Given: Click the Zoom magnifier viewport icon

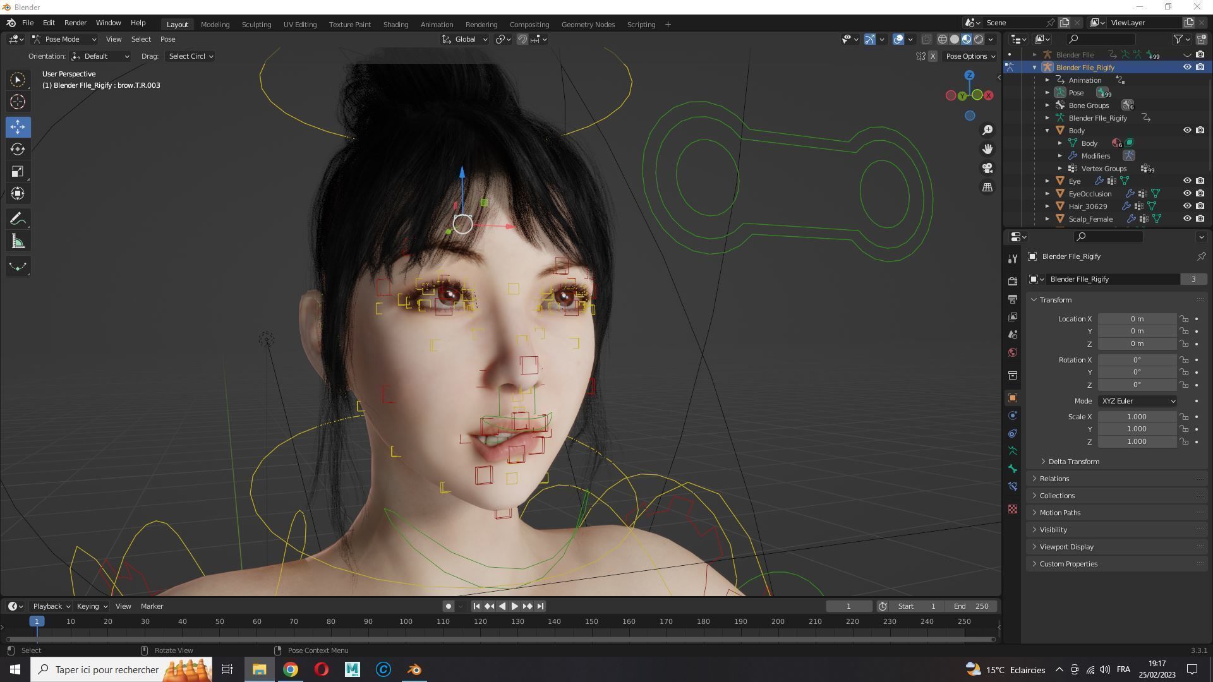Looking at the screenshot, I should pos(987,130).
